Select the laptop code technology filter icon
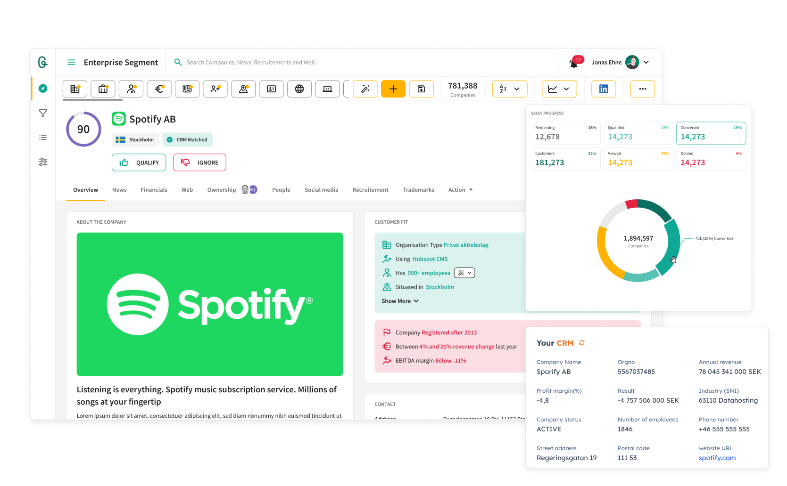 (328, 89)
